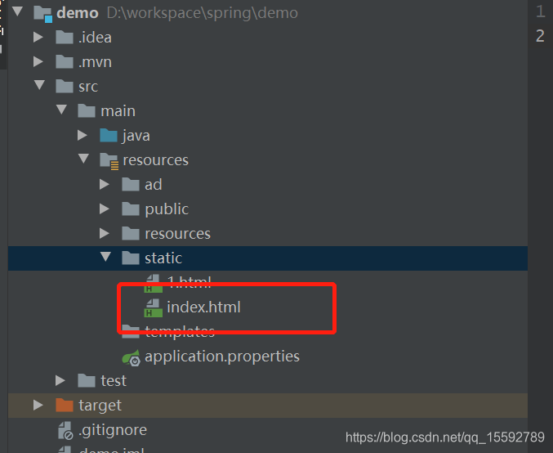Expand the target folder arrow
This screenshot has width=553, height=453.
[x=38, y=406]
